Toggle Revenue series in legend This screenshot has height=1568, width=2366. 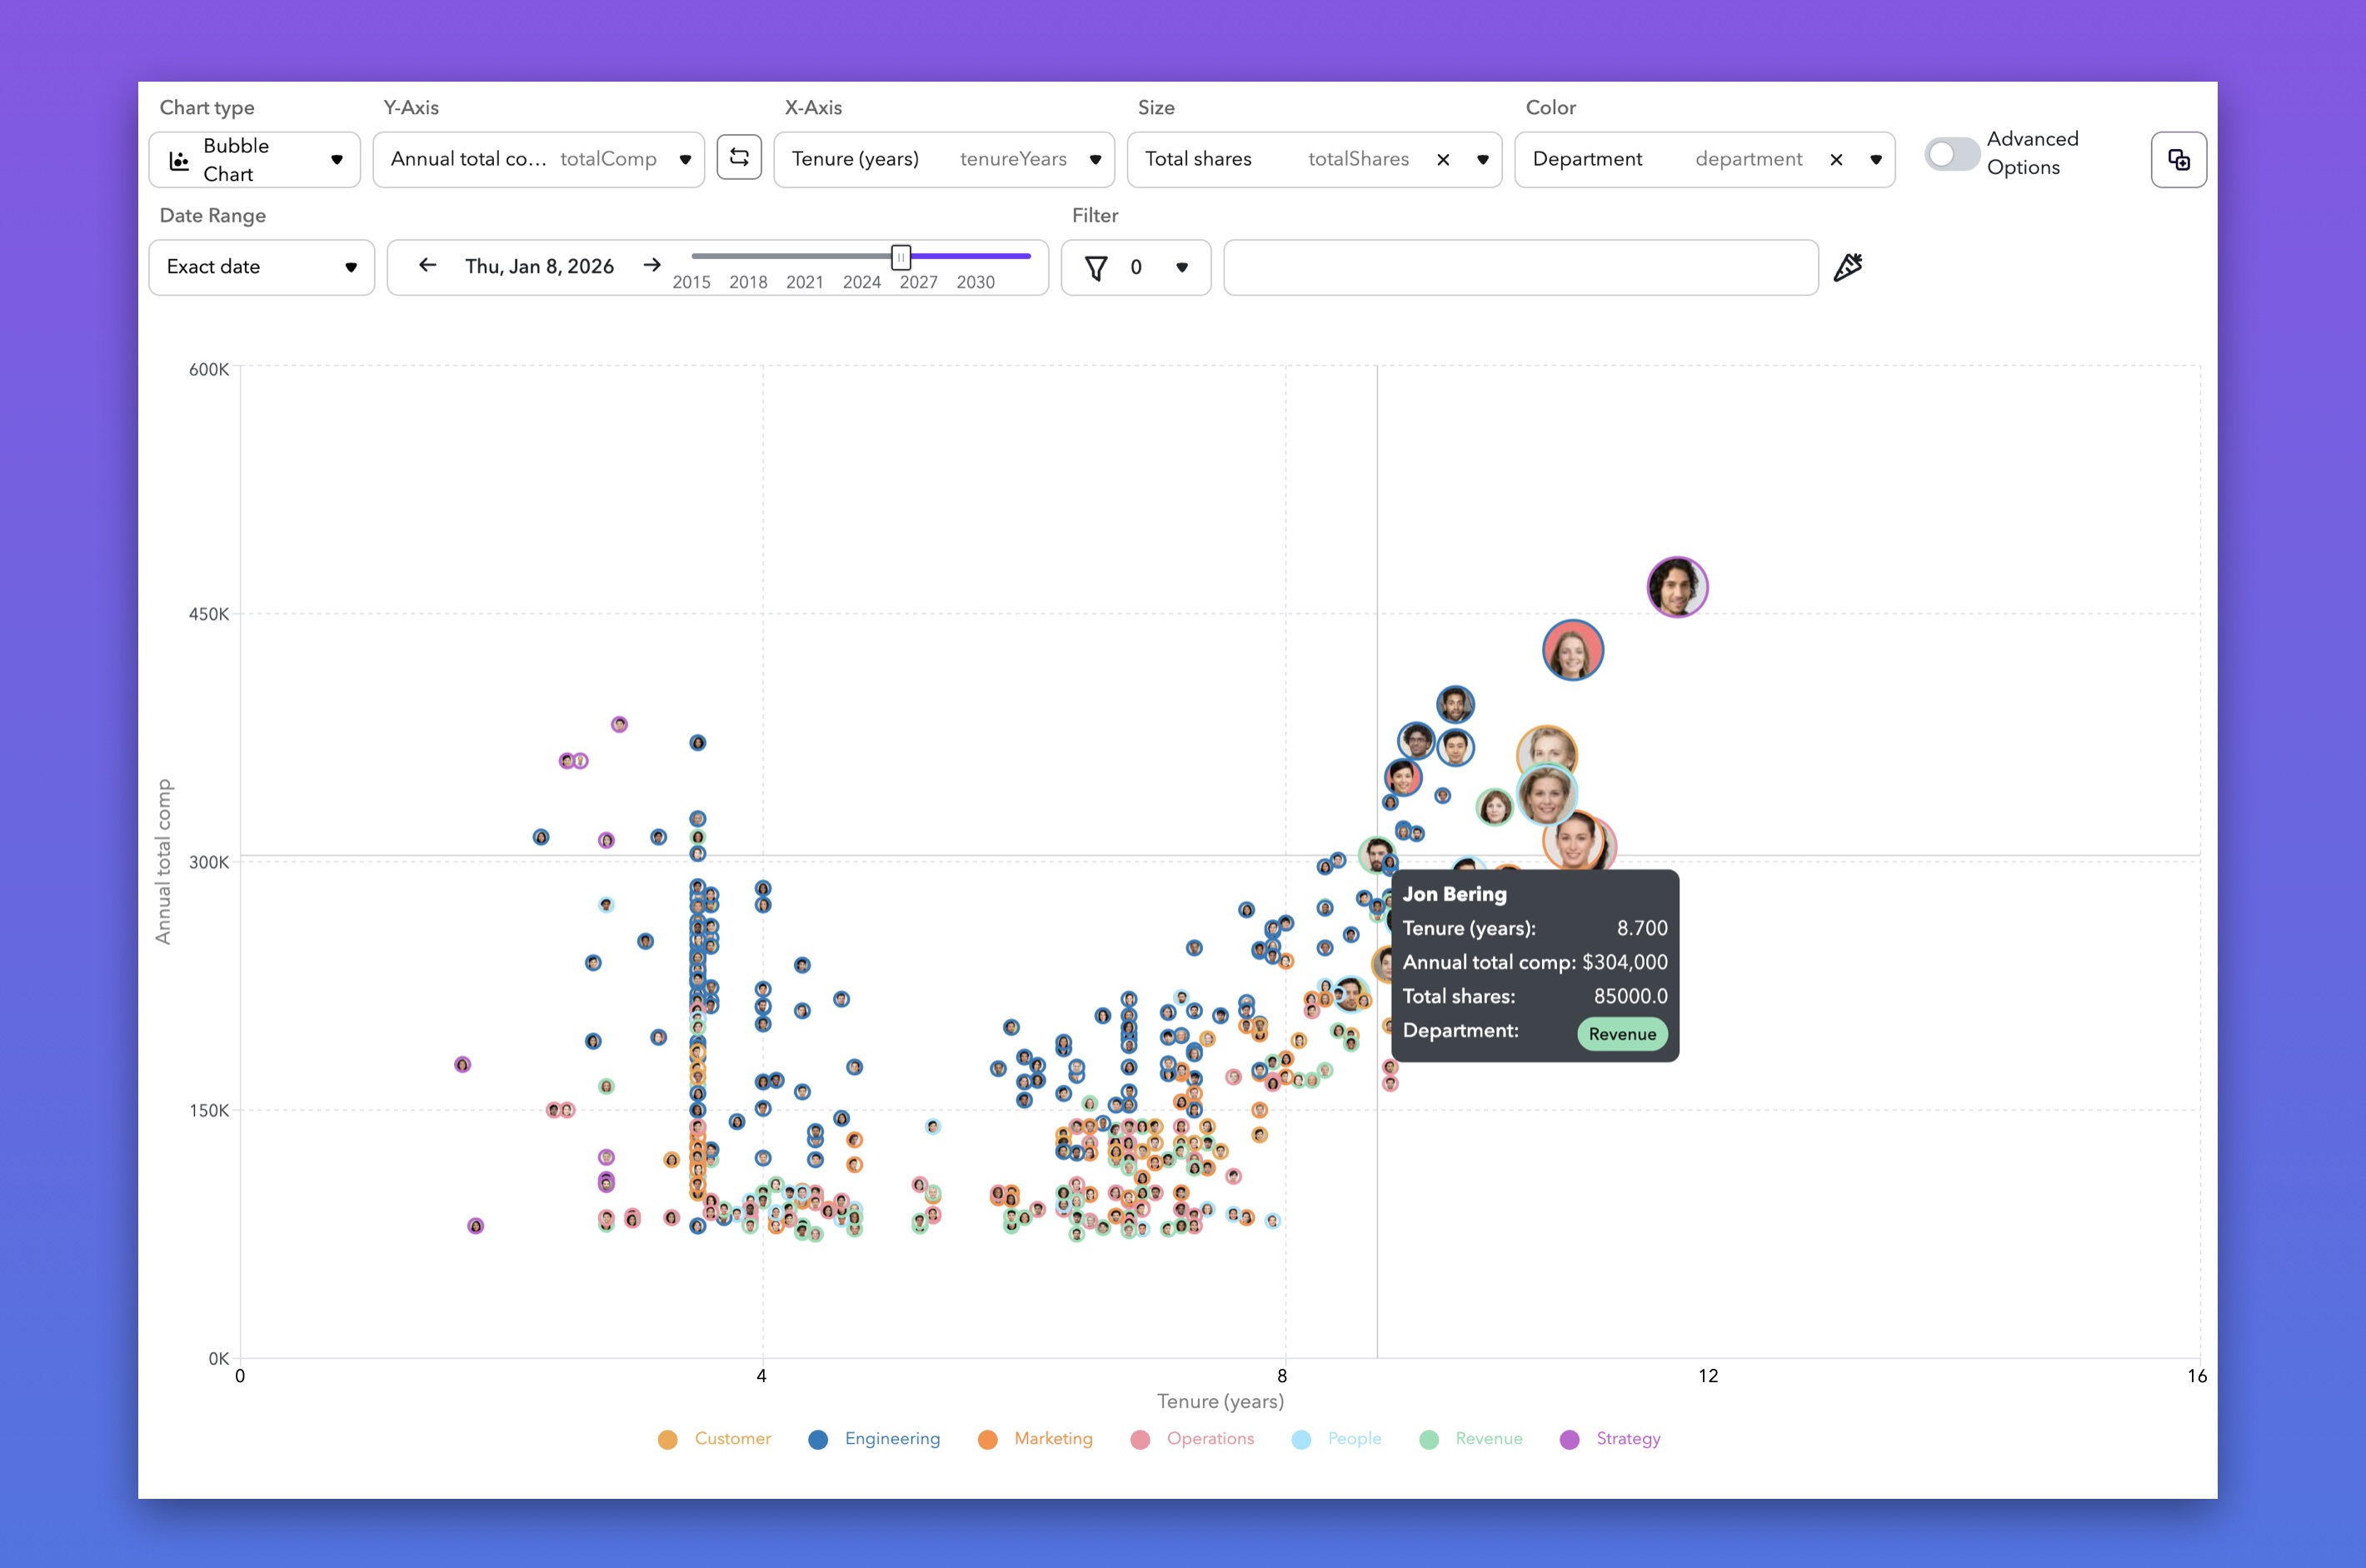[1470, 1438]
